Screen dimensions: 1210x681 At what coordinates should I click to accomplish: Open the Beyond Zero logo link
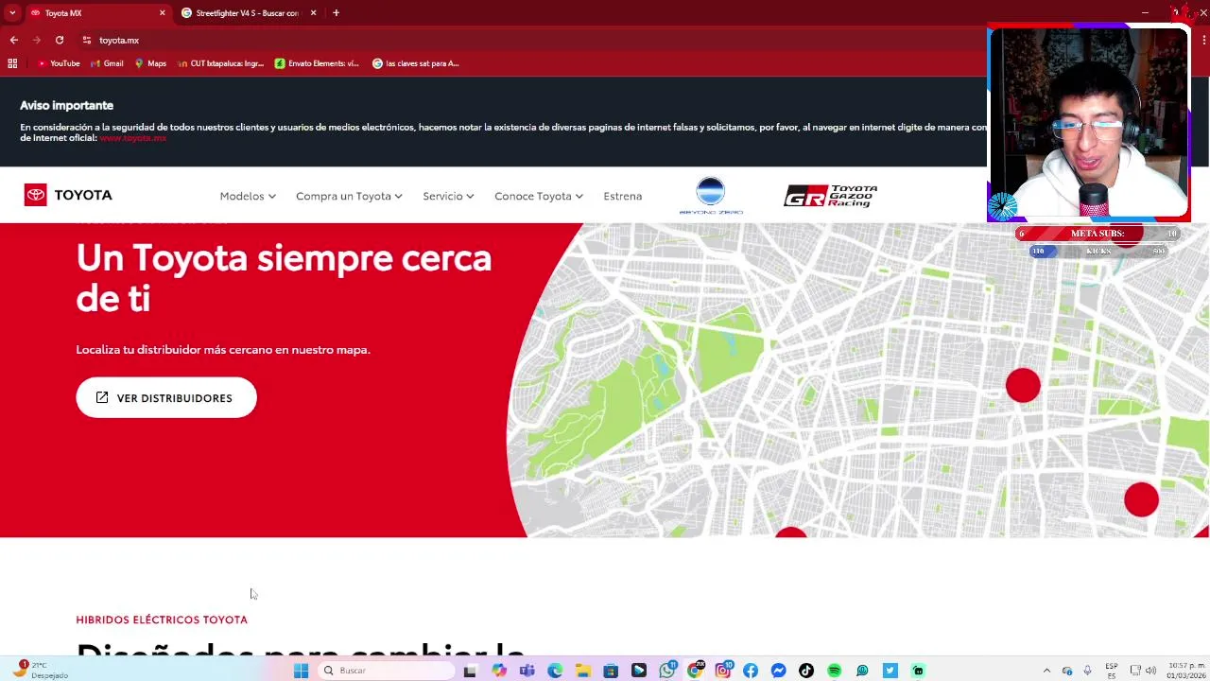pos(711,196)
